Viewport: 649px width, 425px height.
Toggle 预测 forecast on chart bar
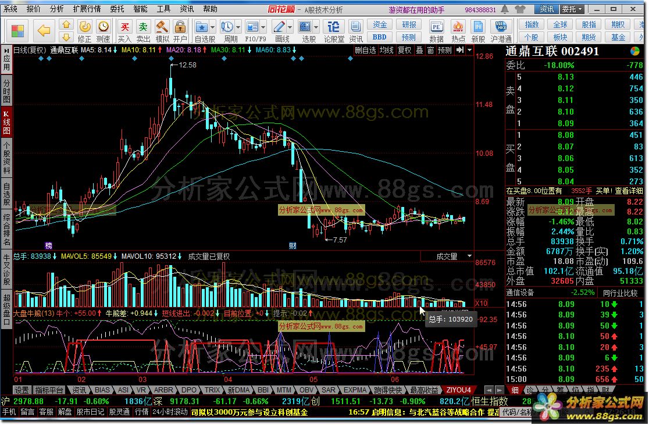pos(444,50)
